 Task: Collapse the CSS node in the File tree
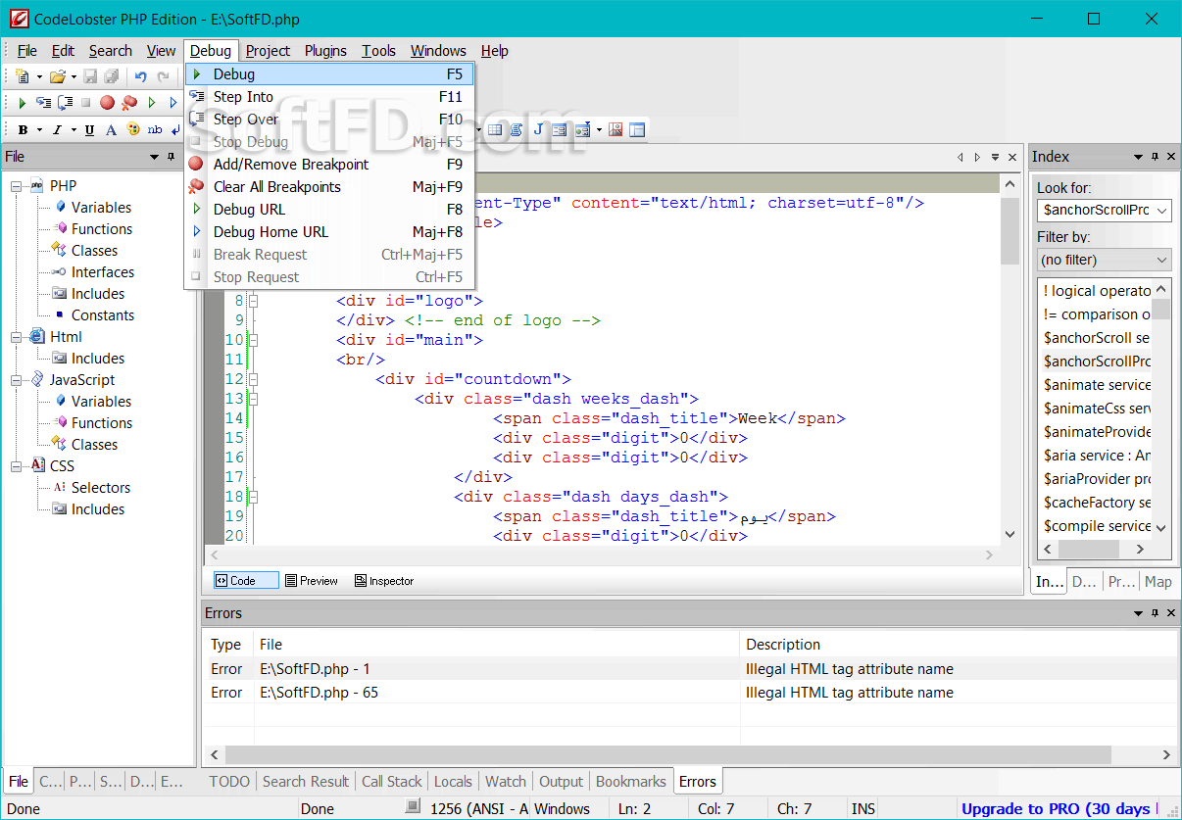click(16, 466)
